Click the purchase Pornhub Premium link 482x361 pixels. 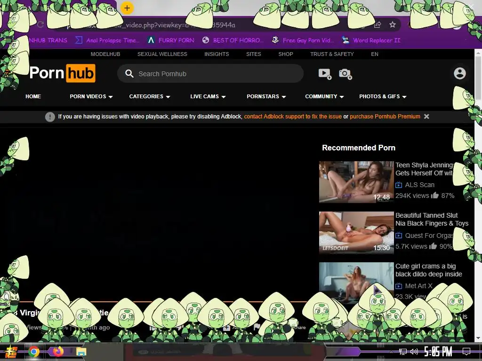tap(385, 117)
